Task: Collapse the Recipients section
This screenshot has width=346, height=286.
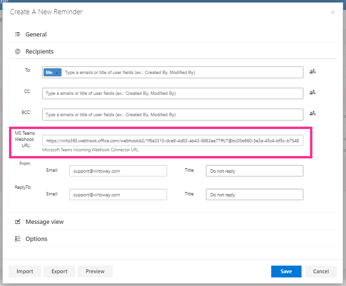Action: (x=173, y=52)
